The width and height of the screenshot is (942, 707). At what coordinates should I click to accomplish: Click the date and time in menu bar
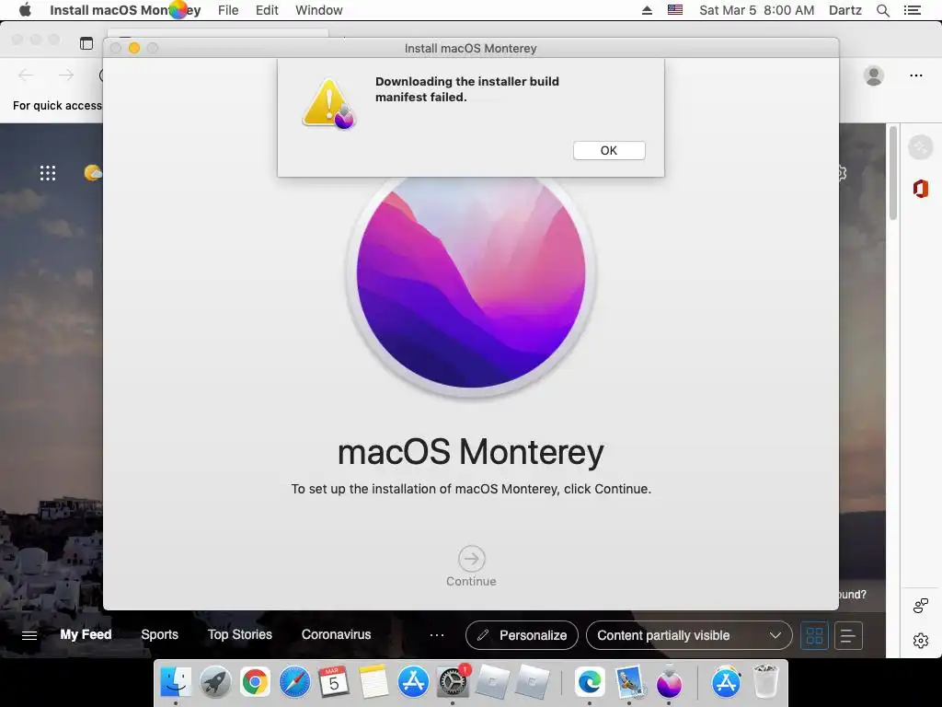[756, 10]
